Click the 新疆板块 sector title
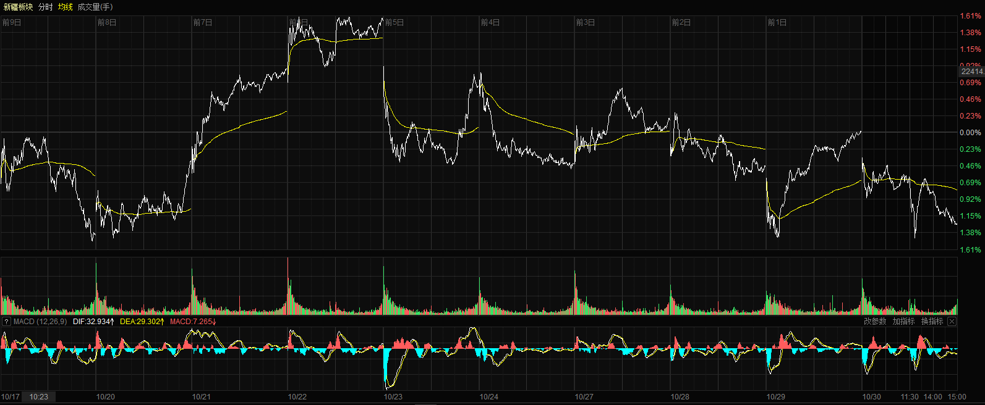Image resolution: width=985 pixels, height=405 pixels. tap(18, 7)
